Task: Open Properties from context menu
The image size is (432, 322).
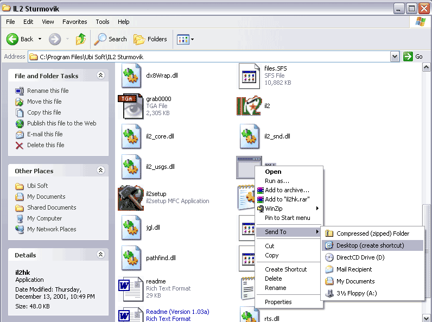Action: [x=289, y=302]
